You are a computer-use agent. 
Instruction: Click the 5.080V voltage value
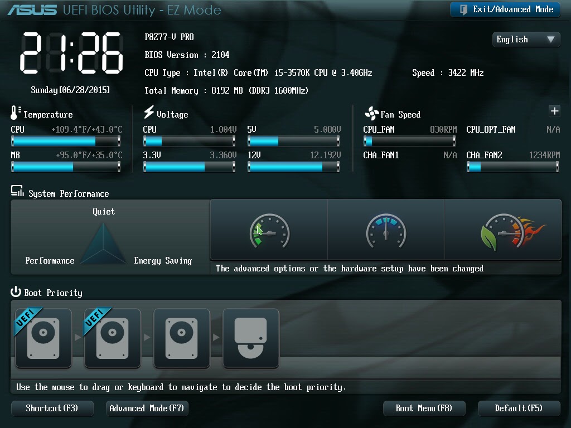[x=327, y=129]
